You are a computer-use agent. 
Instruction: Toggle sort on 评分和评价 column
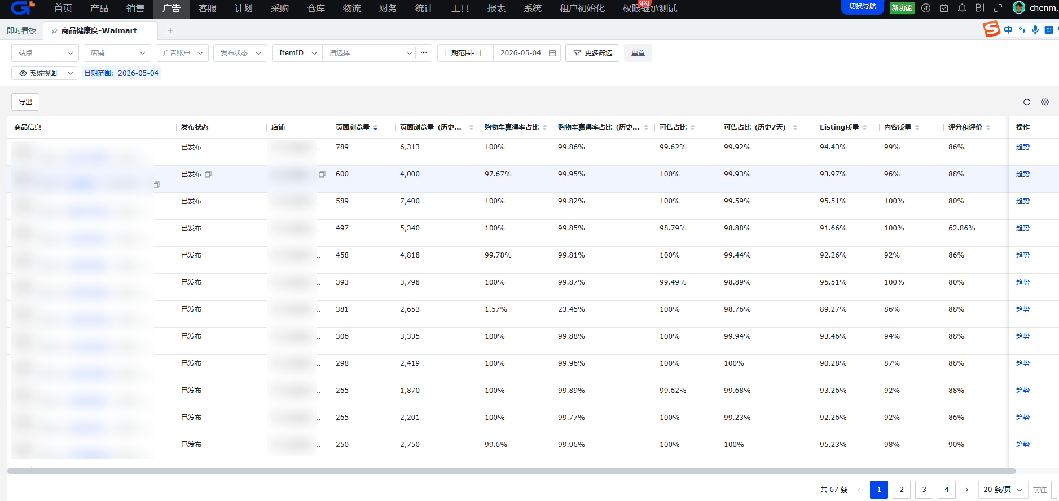(x=988, y=127)
